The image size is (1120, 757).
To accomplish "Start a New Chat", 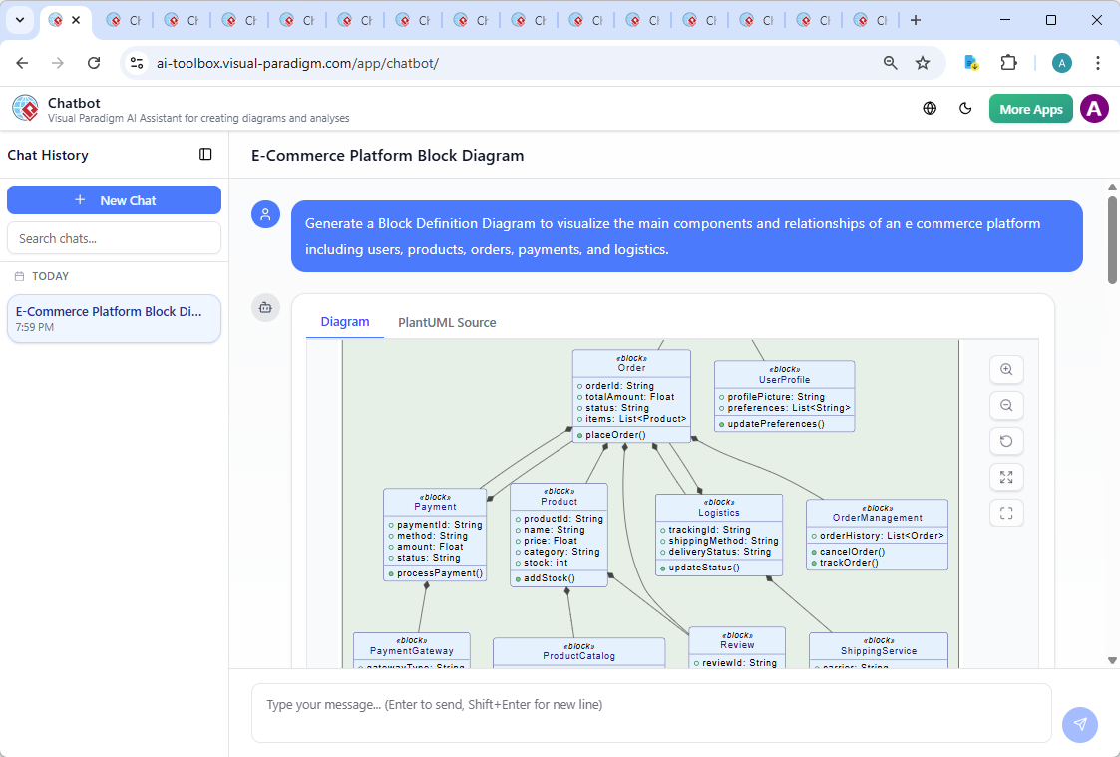I will (114, 199).
